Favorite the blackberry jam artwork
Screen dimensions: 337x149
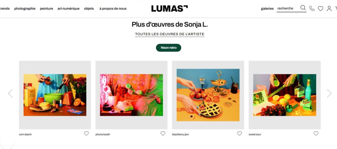click(x=240, y=134)
